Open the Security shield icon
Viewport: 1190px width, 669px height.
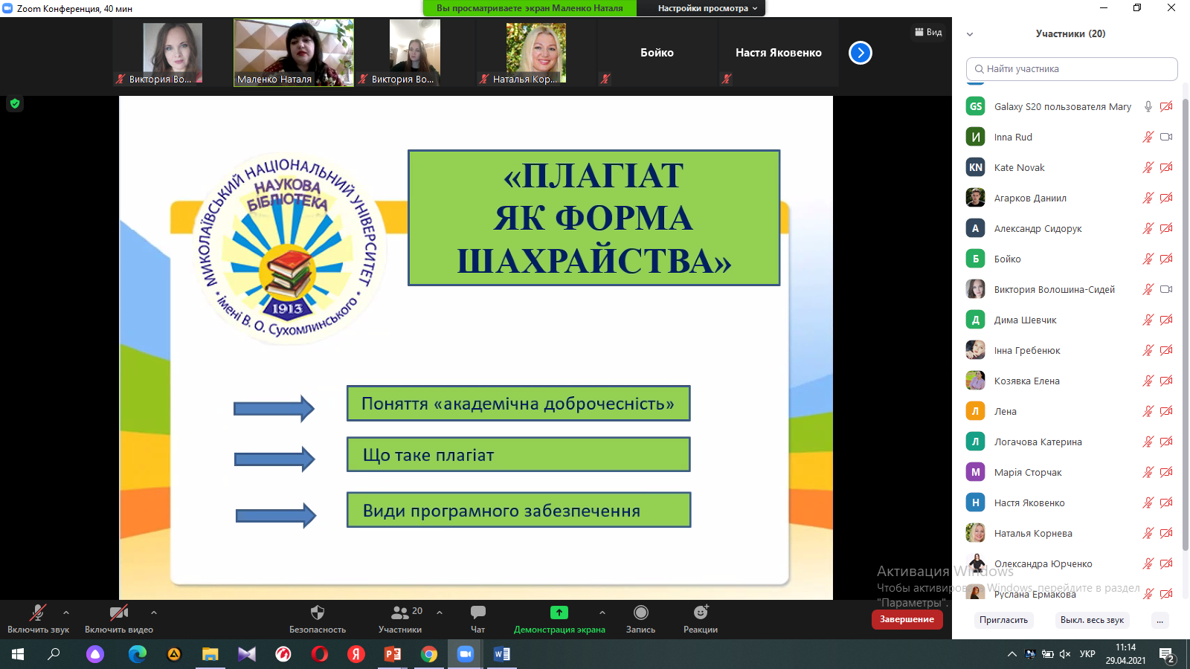[x=318, y=613]
